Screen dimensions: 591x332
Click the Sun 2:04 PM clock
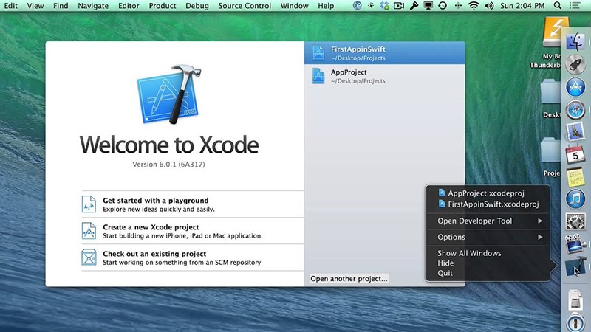pos(522,6)
